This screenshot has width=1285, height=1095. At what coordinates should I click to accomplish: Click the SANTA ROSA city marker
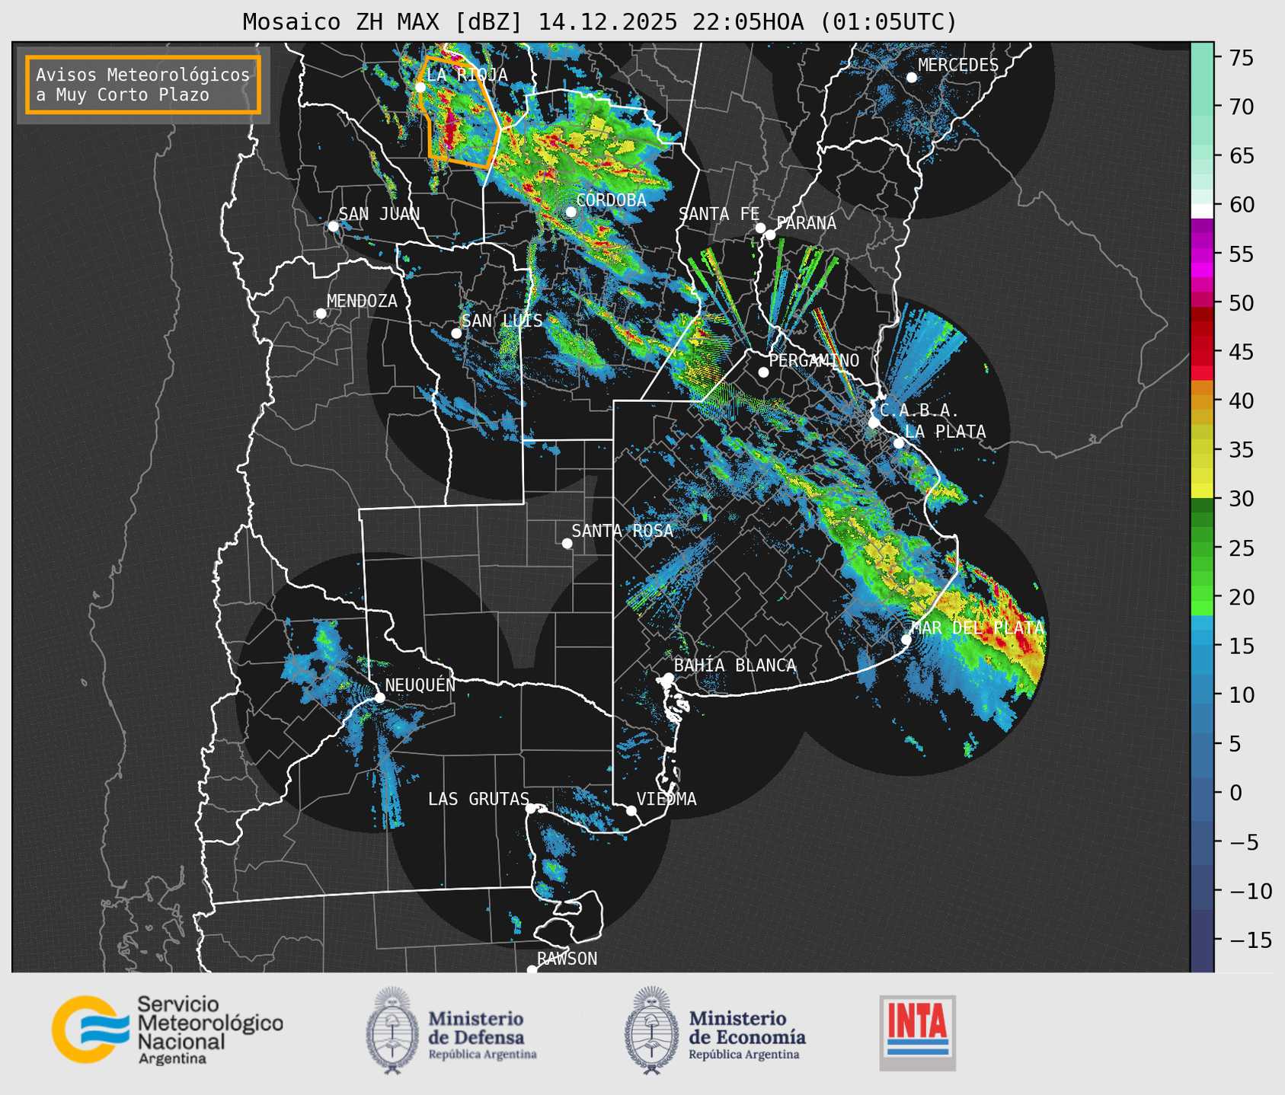(567, 543)
